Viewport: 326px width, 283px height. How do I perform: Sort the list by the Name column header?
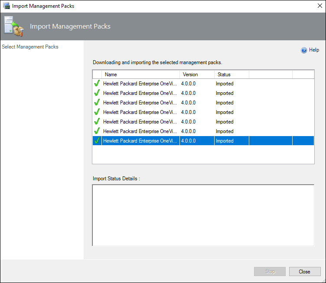coord(140,75)
